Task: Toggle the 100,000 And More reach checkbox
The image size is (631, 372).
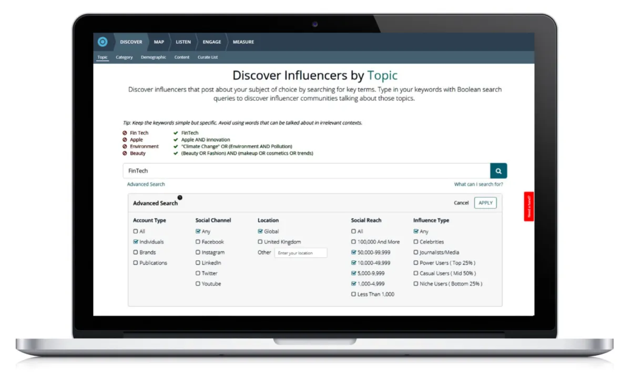Action: click(354, 242)
